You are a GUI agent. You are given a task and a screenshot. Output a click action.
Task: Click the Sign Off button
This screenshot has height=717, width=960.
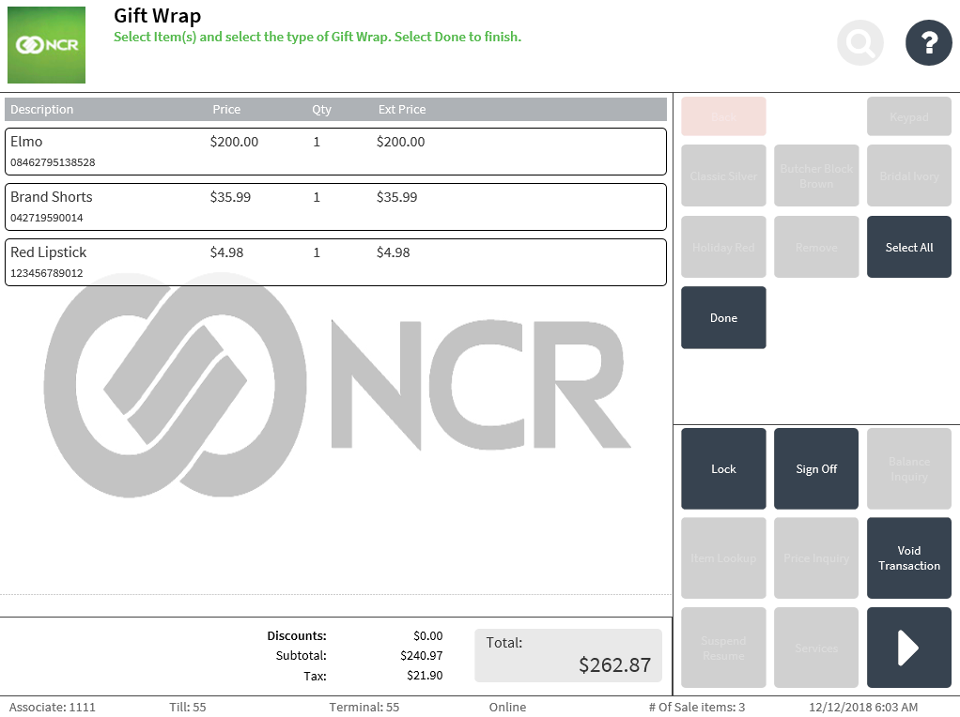816,468
